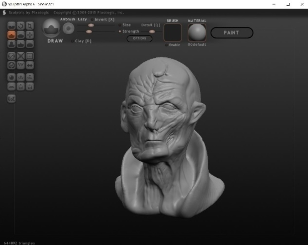Click the Reduce Selected icon
Image resolution: width=308 pixels, height=245 pixels.
coord(21,56)
